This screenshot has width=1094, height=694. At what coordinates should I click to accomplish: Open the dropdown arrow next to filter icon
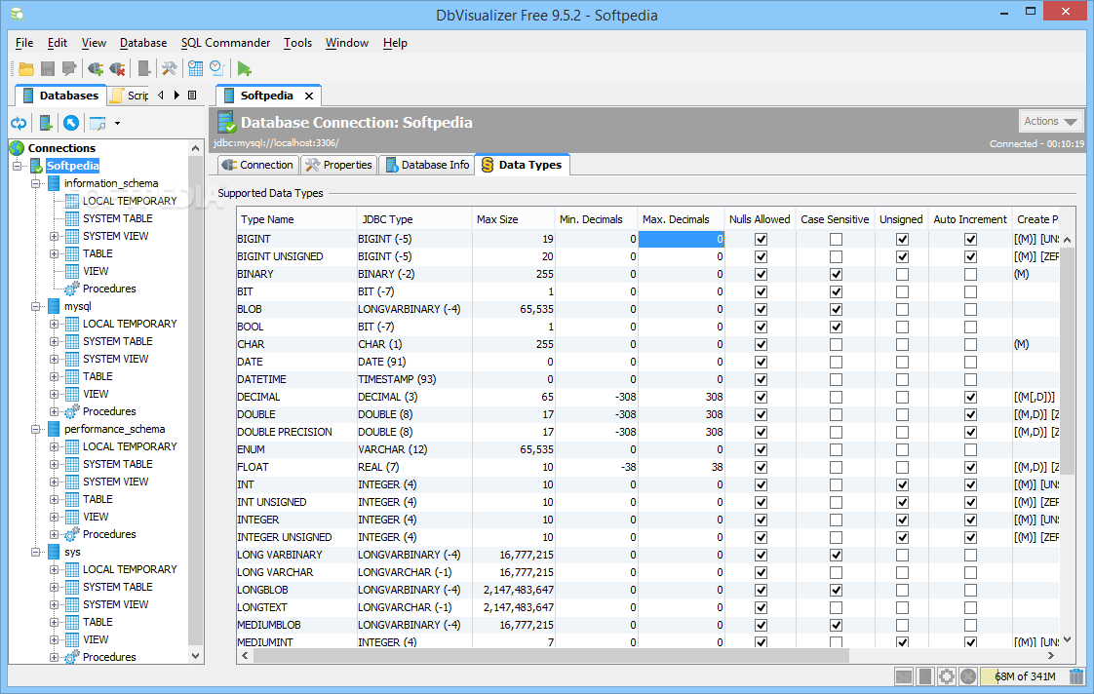tap(117, 124)
